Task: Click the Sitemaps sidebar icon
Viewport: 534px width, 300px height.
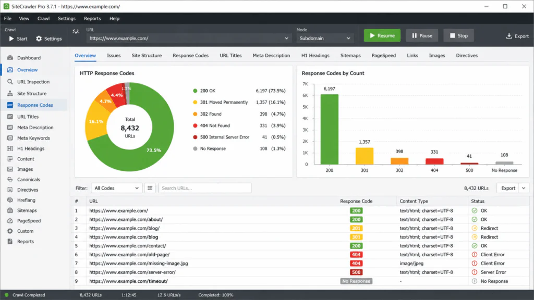Action: 10,210
